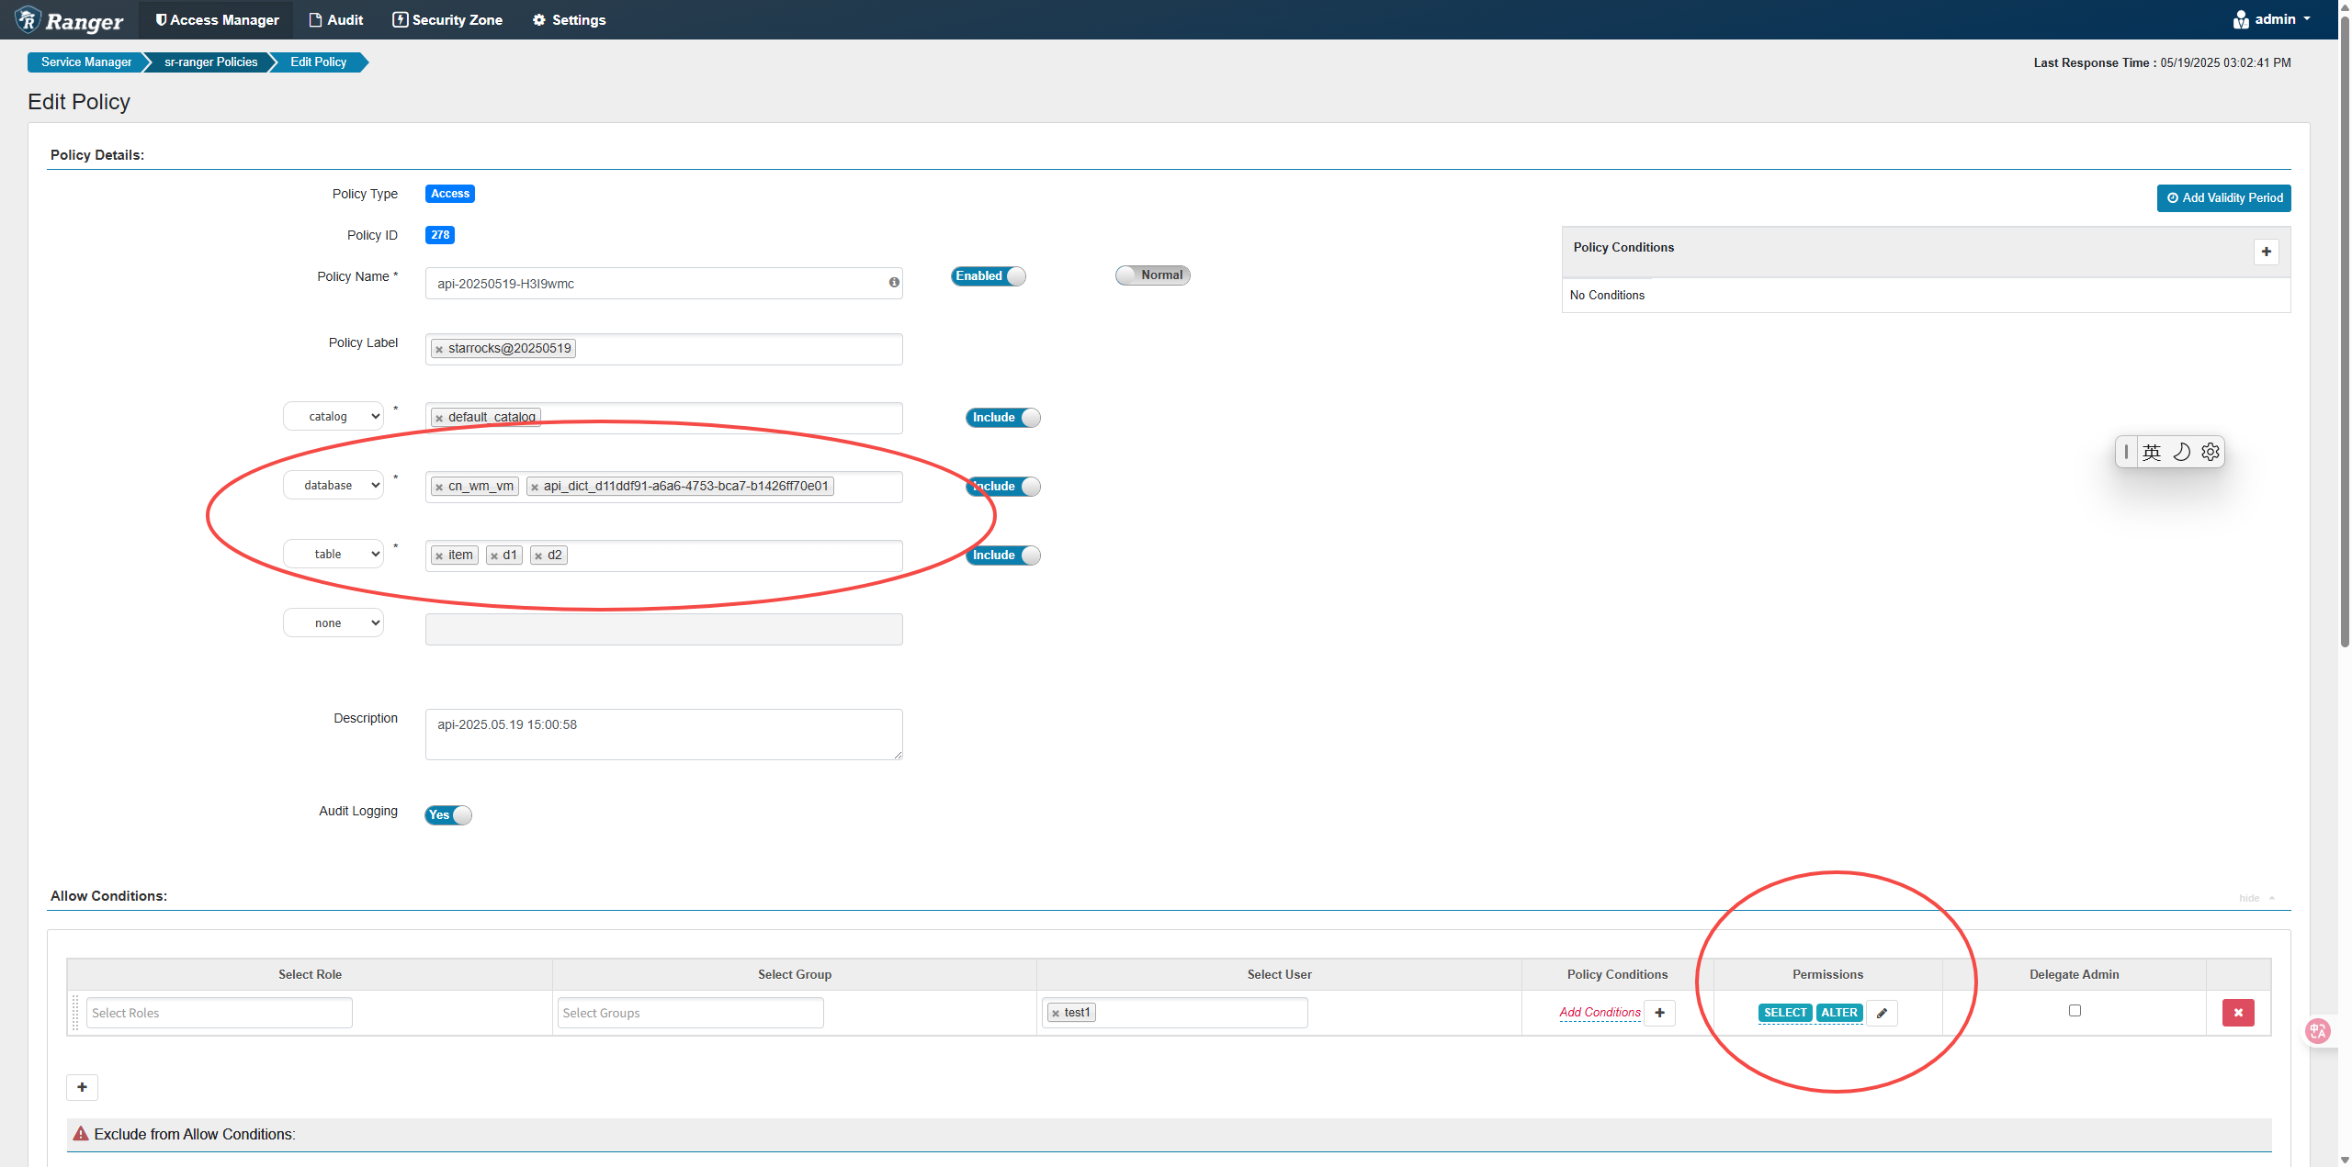The width and height of the screenshot is (2352, 1167).
Task: Delete the allow condition row
Action: [2238, 1013]
